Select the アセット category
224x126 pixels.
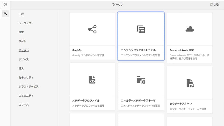point(24,50)
